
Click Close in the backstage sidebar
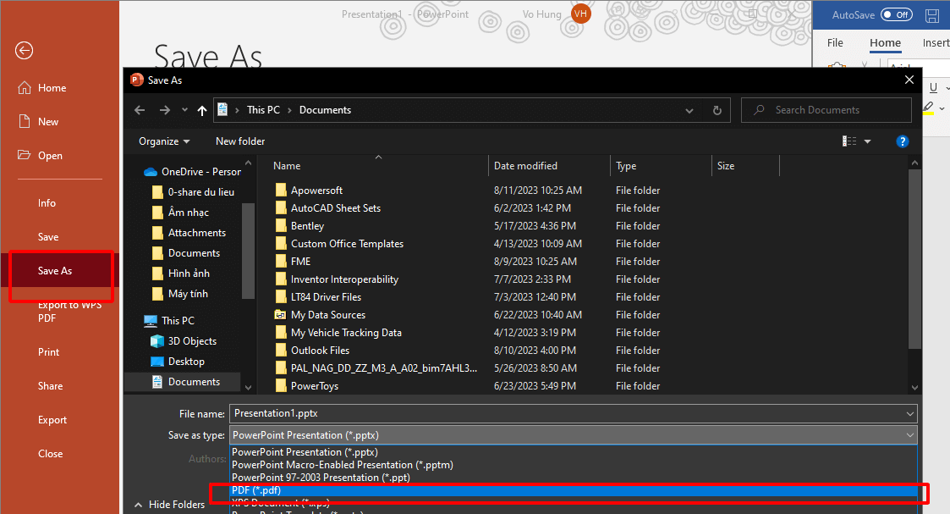(50, 454)
